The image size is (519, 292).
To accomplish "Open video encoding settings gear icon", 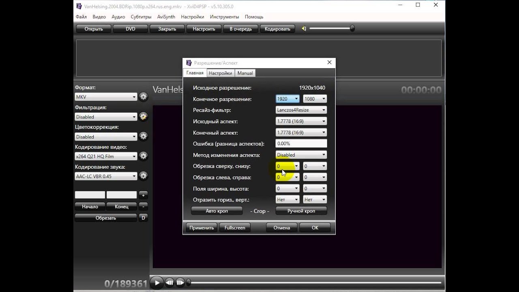I will click(x=143, y=156).
